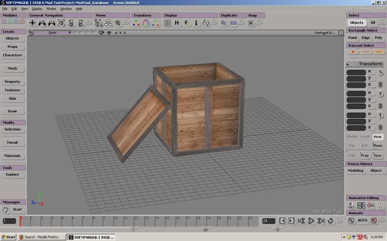Open the animation mixer icon
The width and height of the screenshot is (387, 241).
click(361, 205)
